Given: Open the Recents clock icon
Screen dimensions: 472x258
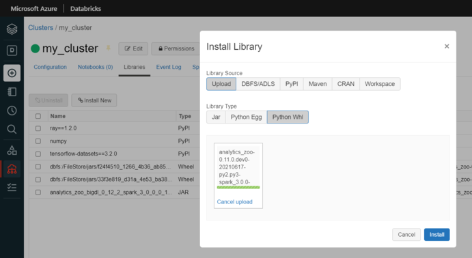Looking at the screenshot, I should (x=12, y=111).
